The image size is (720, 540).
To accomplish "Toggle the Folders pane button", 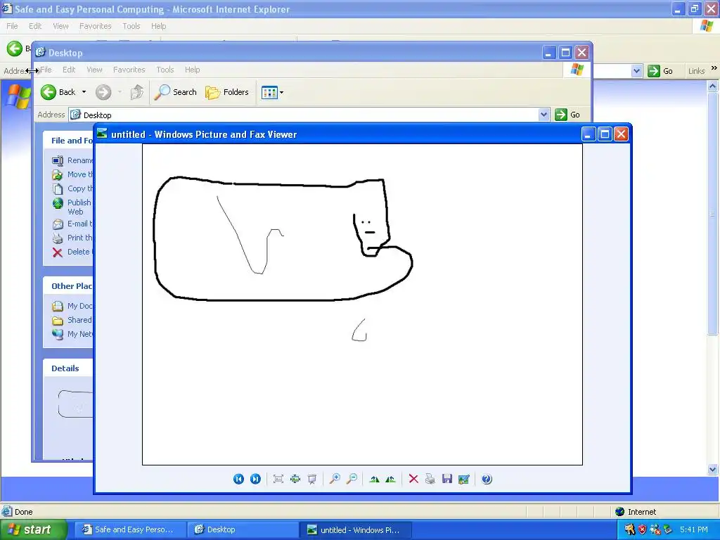I will (227, 92).
